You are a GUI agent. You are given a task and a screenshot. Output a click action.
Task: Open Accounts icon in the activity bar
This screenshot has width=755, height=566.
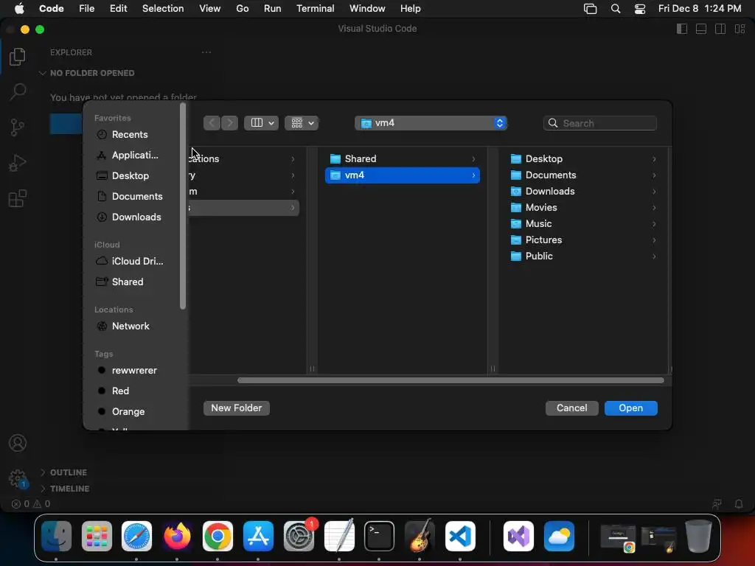[x=18, y=443]
